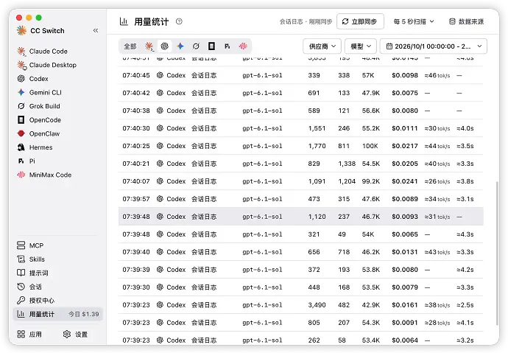
Task: Select the row at 07:40:07
Action: click(300, 181)
